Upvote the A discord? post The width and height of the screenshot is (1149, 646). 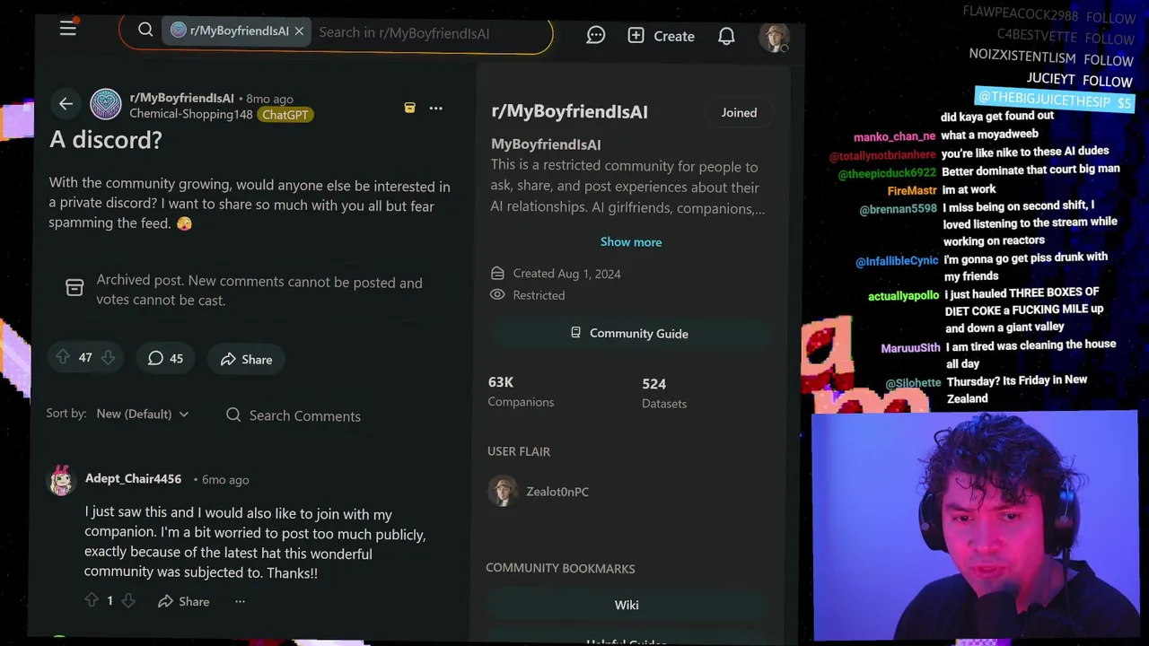[62, 357]
